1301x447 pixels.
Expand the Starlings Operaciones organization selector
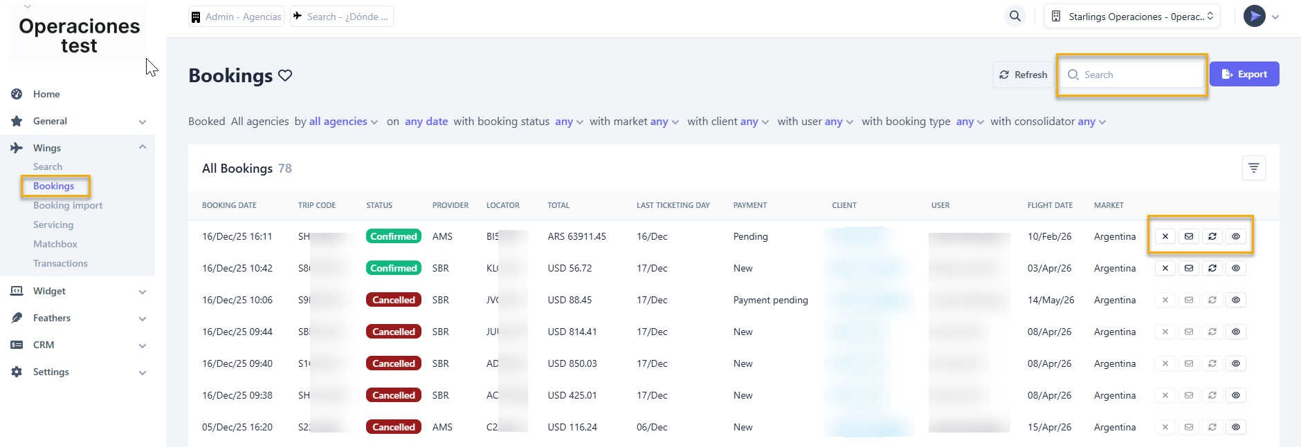[x=1131, y=17]
